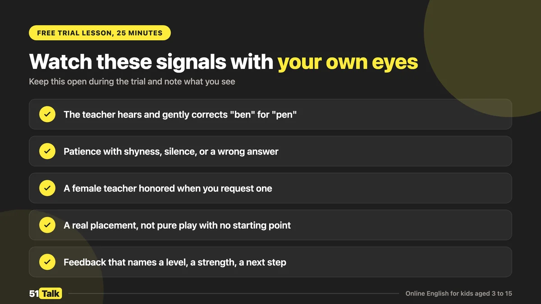541x304 pixels.
Task: Click the checkmark beside "ben" for "pen" item
Action: 47,114
